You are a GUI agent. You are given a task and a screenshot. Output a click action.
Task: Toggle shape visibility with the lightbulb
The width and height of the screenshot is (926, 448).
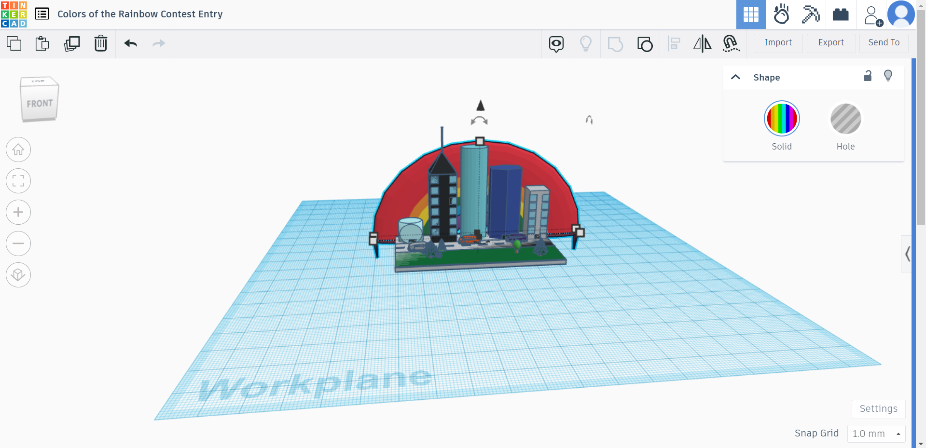pyautogui.click(x=888, y=76)
